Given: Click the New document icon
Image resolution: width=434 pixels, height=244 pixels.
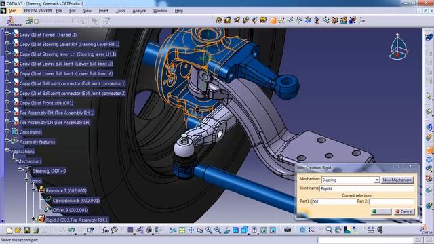Looking at the screenshot, I should 9,230.
